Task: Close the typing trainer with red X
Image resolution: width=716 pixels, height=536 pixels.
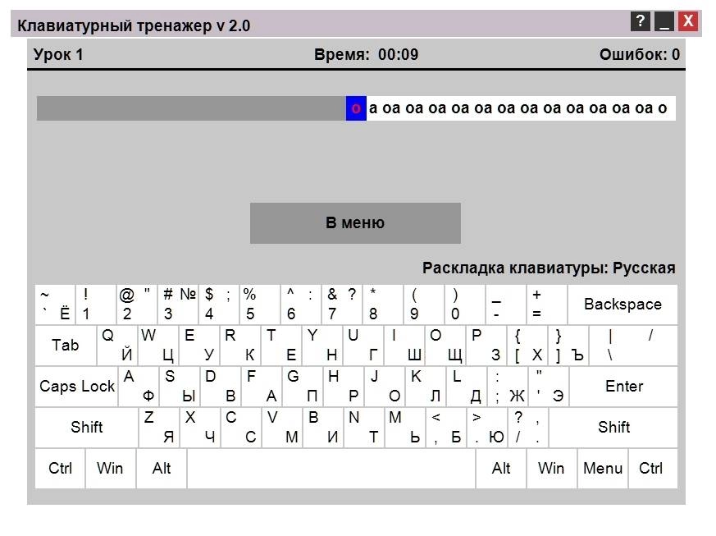Action: [x=688, y=21]
